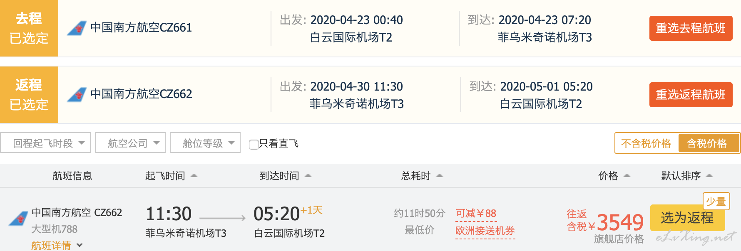Click 选为返程 select return button

[x=687, y=218]
